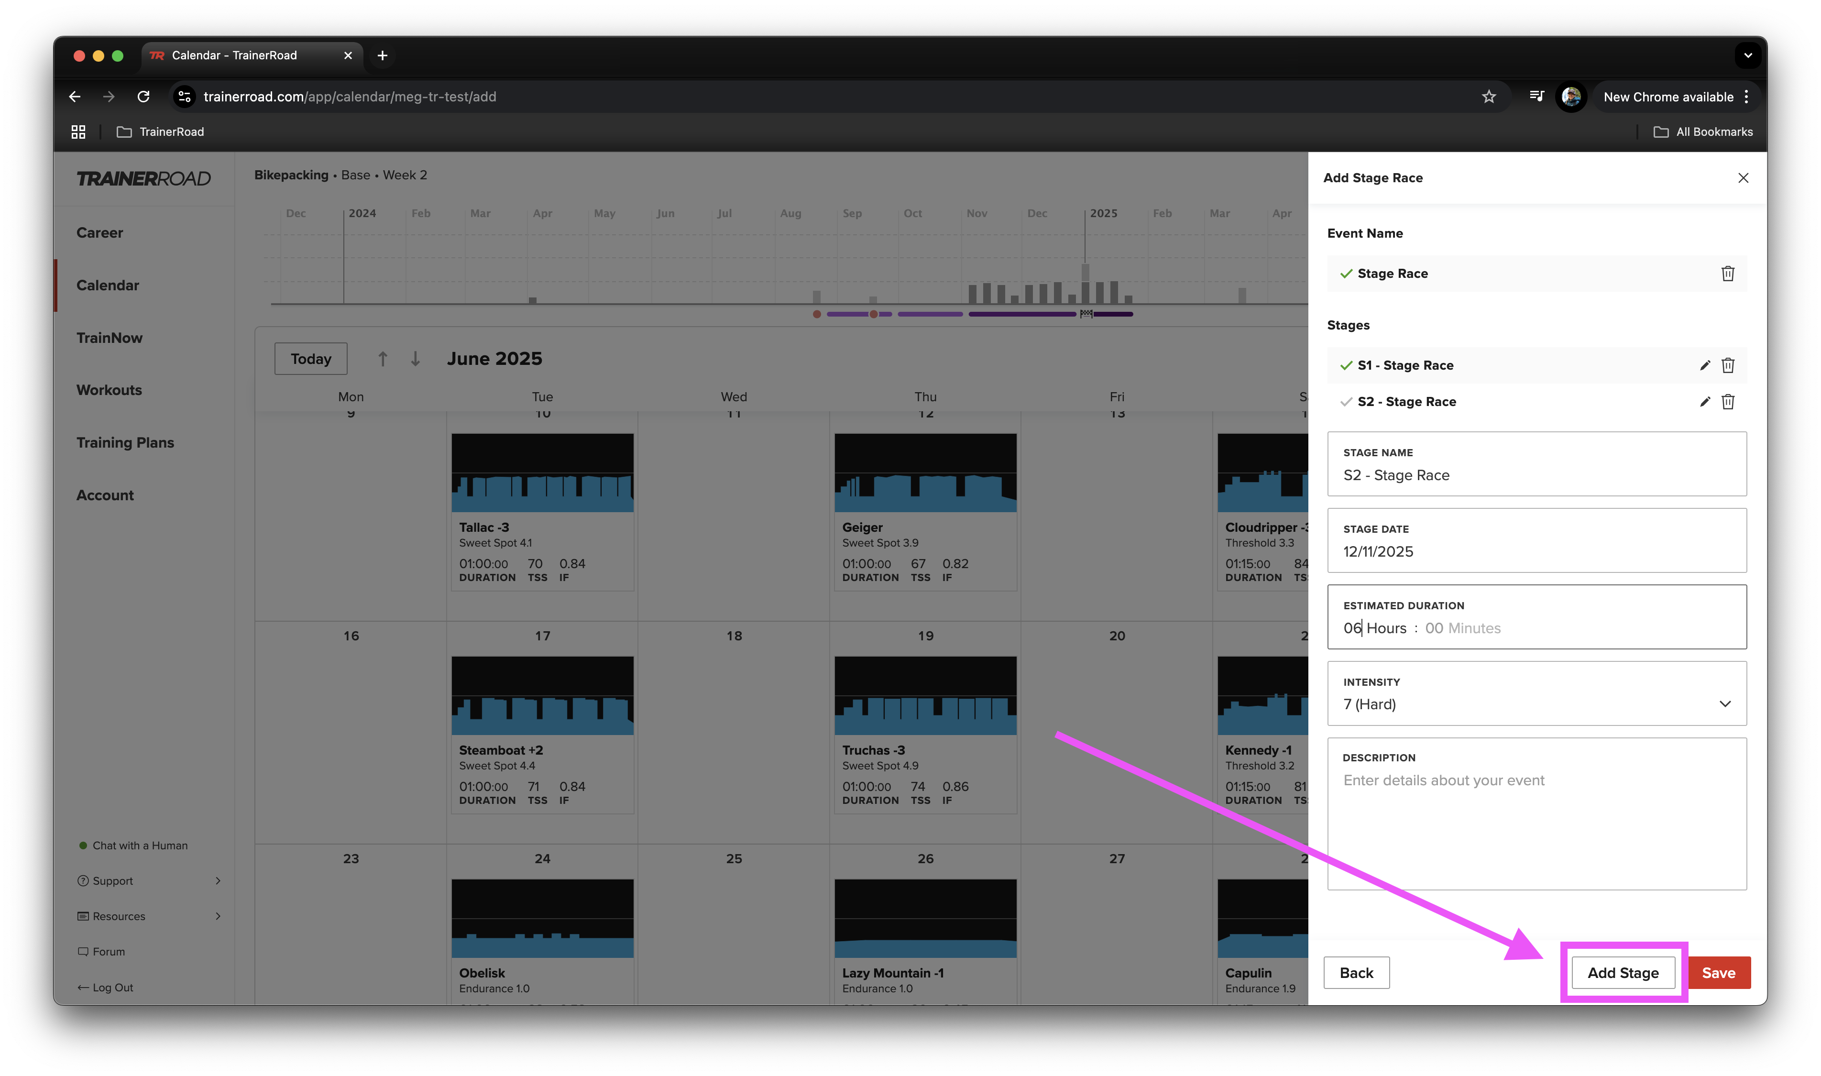Expand the Support menu
The width and height of the screenshot is (1821, 1076).
[149, 881]
